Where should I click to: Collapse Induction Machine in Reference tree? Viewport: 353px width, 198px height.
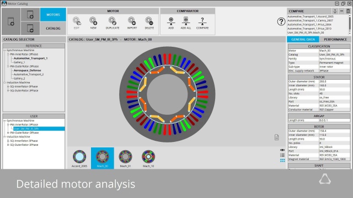tap(4, 82)
